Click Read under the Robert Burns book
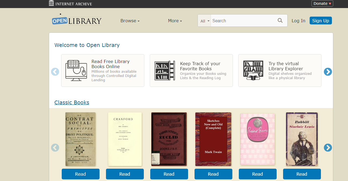 pos(258,174)
